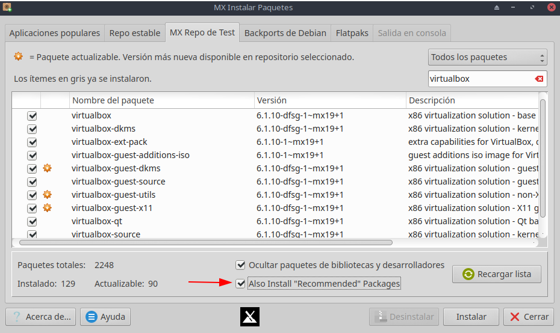The height and width of the screenshot is (333, 560).
Task: Click version 6.1.10-1~mx19+1 of virtualbox-ext-pack
Action: pyautogui.click(x=290, y=142)
